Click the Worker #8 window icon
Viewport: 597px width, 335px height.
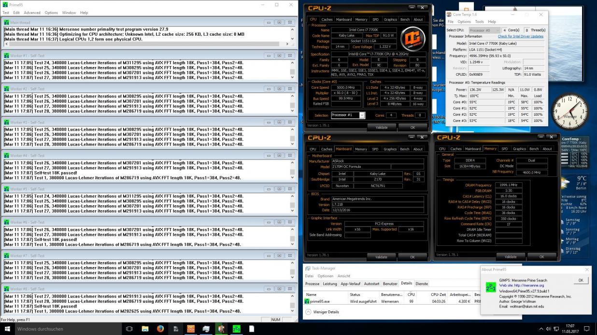[6, 289]
